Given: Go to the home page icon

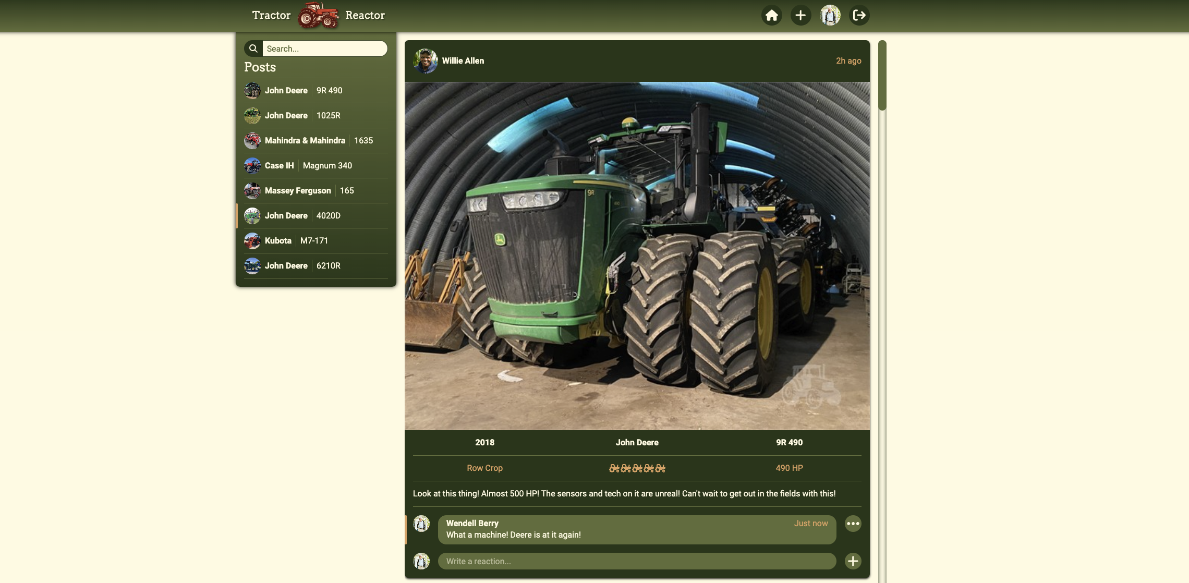Looking at the screenshot, I should (x=771, y=16).
